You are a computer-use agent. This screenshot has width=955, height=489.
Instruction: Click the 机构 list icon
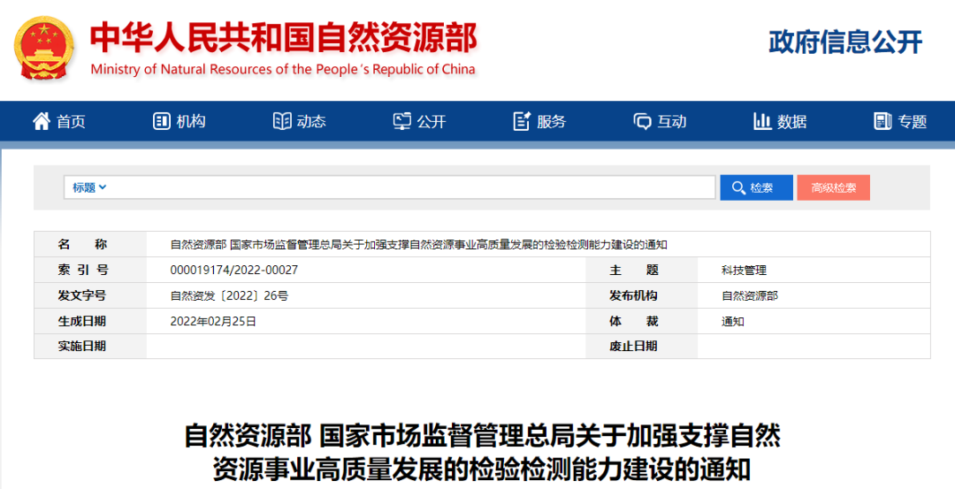[162, 121]
